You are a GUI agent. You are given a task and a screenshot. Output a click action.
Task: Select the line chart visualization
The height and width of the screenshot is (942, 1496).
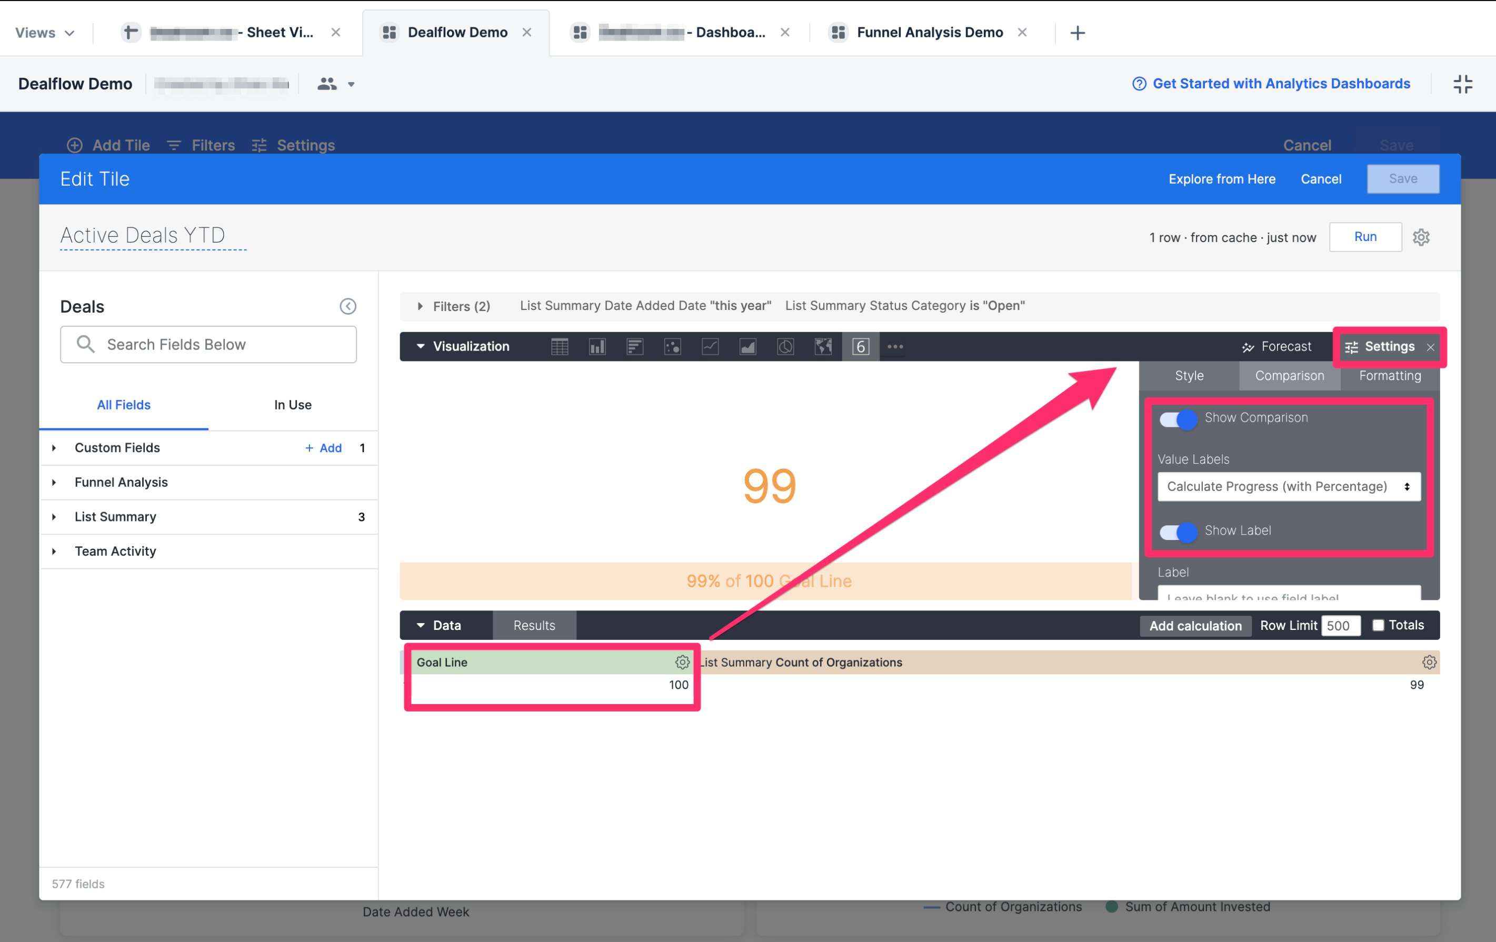pos(710,346)
